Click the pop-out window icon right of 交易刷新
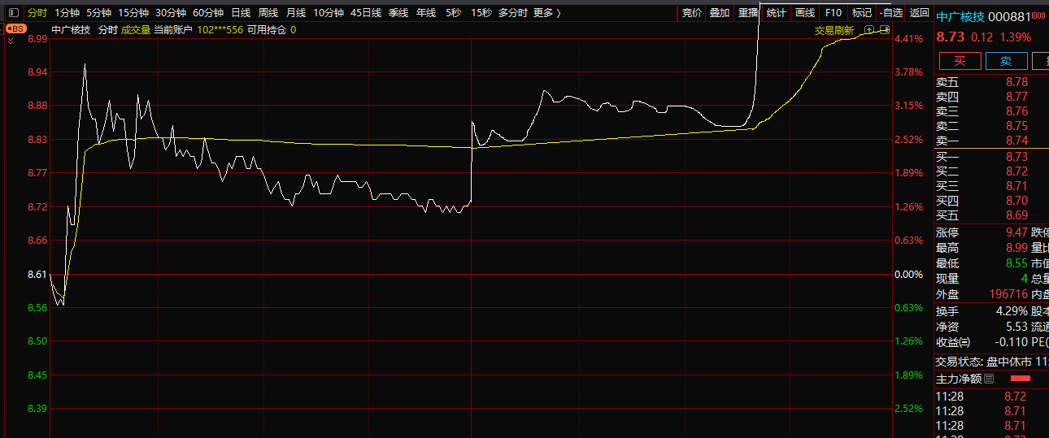This screenshot has width=1049, height=438. [884, 29]
